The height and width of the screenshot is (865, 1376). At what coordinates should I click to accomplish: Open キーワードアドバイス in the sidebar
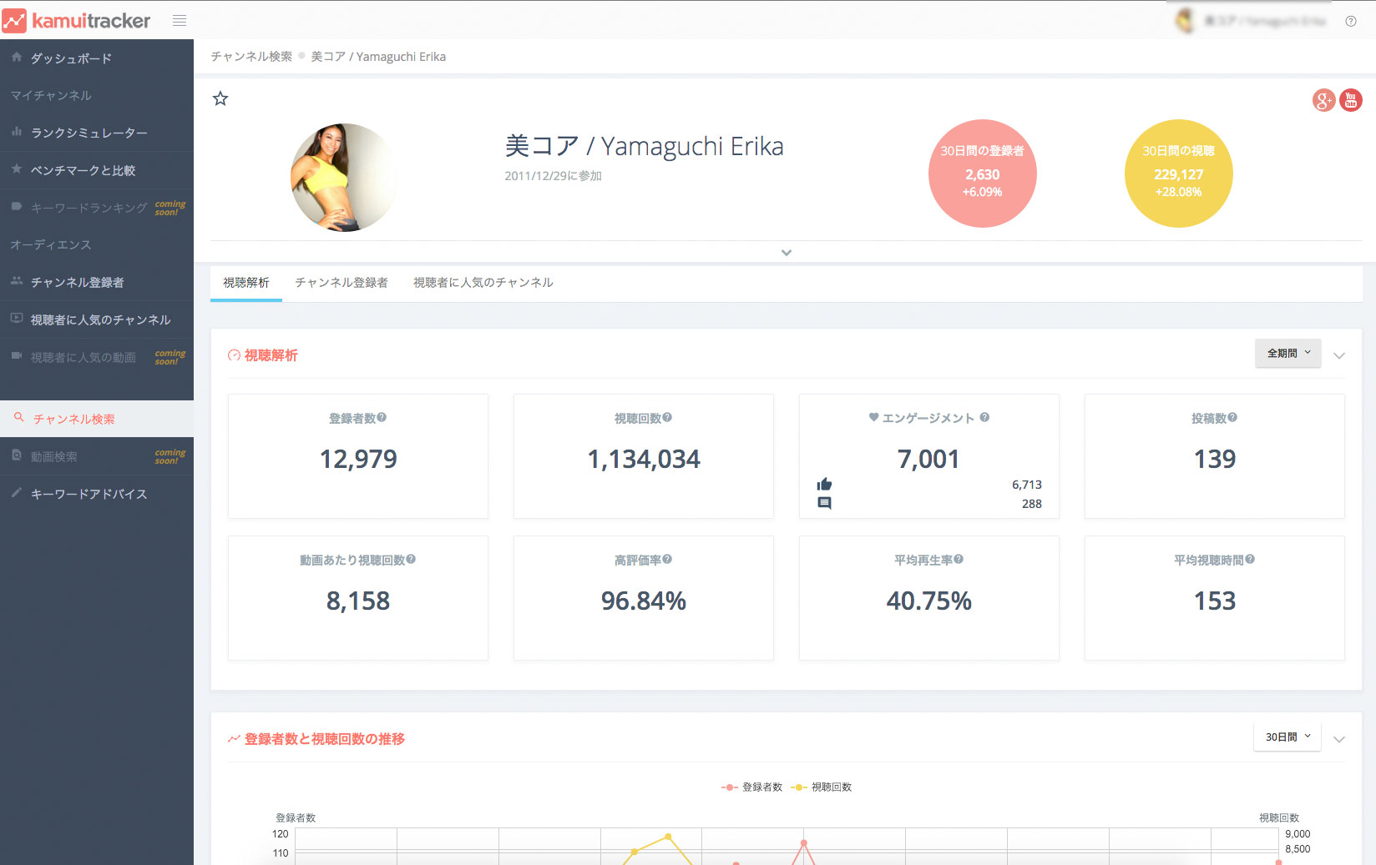click(x=97, y=494)
